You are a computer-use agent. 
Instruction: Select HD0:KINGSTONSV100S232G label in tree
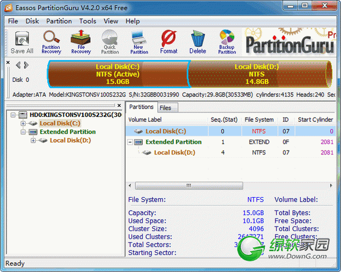[x=76, y=115]
